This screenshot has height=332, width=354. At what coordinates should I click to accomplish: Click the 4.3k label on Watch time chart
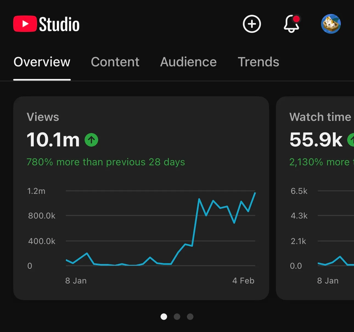coord(299,216)
